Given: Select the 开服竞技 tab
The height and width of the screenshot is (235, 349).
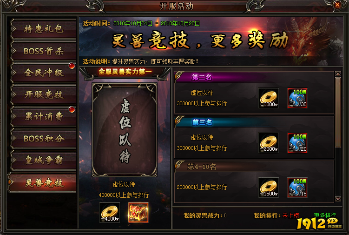Looking at the screenshot, I should pyautogui.click(x=43, y=94).
